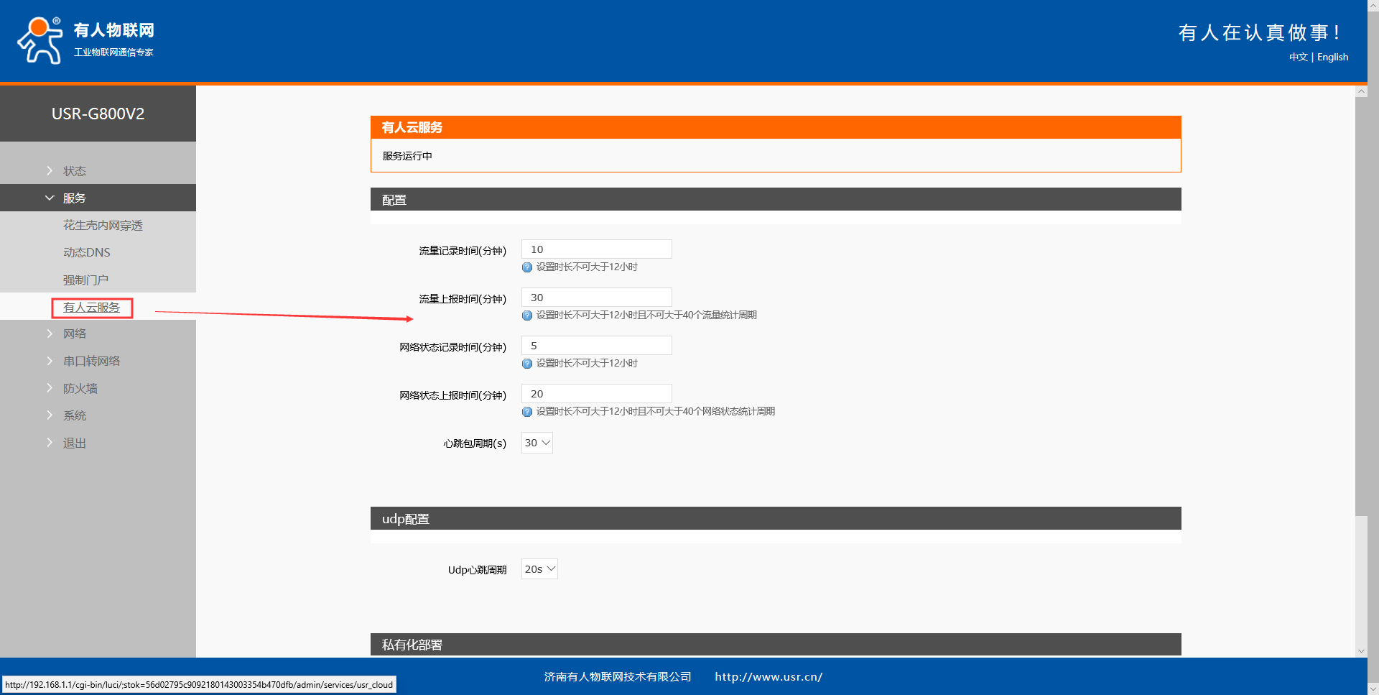The image size is (1379, 695).
Task: Expand the 串口转网络 sidebar section
Action: pos(91,361)
